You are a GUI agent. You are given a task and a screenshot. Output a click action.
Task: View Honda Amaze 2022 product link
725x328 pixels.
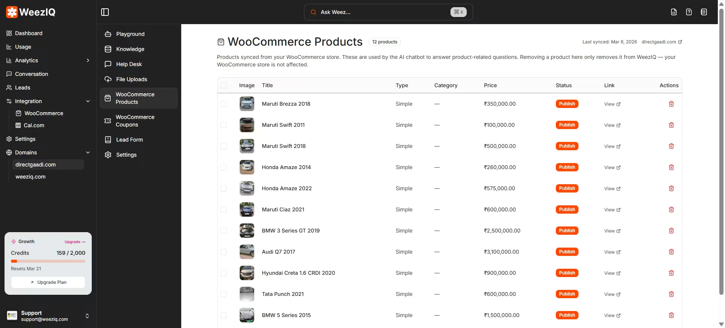pos(612,188)
